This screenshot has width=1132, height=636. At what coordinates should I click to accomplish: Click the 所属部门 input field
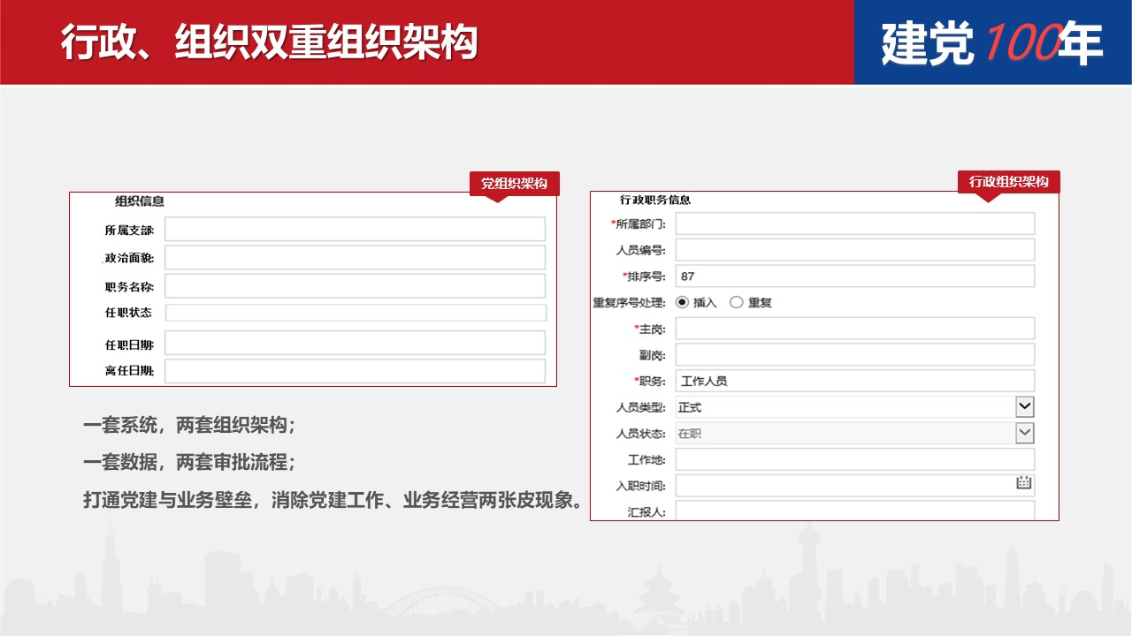coord(854,223)
